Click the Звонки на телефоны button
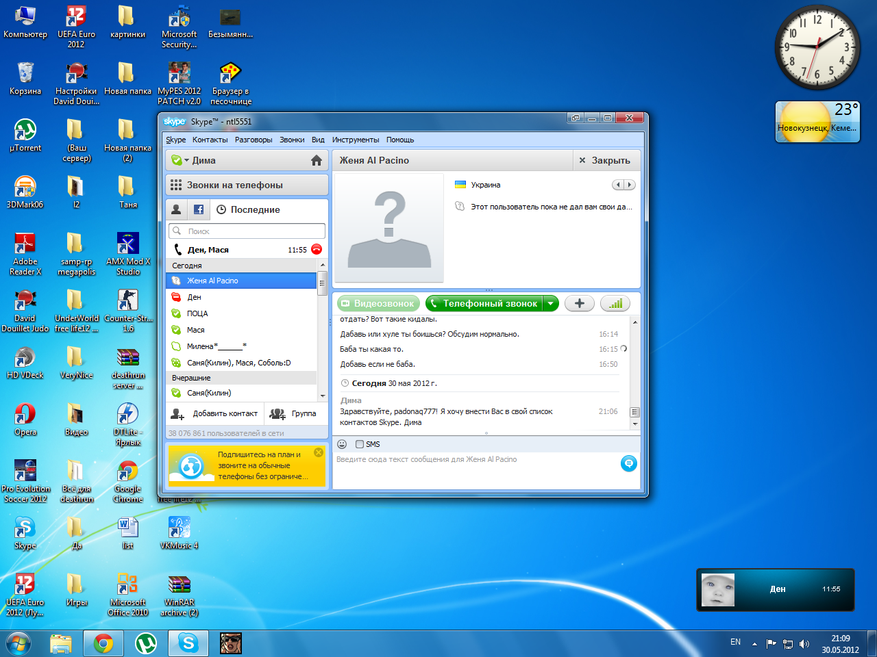Screen dimensions: 877x657 247,185
